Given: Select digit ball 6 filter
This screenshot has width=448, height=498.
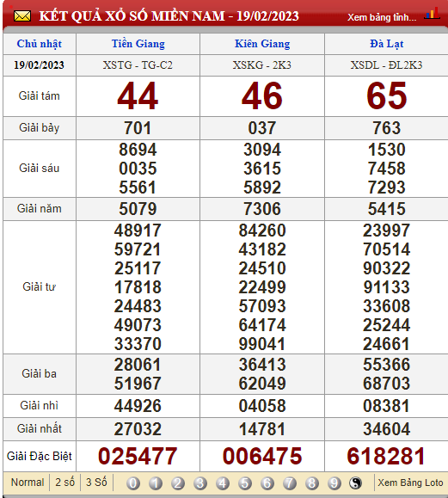Looking at the screenshot, I should pyautogui.click(x=267, y=483).
